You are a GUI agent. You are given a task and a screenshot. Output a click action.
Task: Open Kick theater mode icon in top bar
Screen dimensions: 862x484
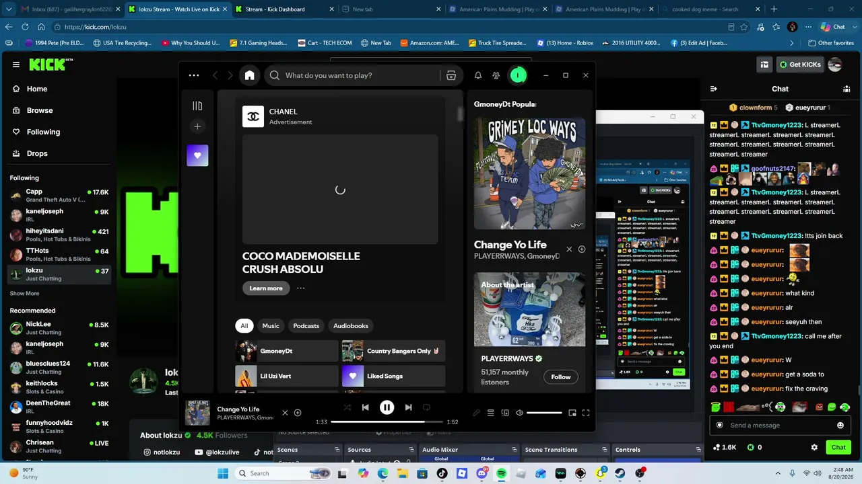tap(764, 65)
